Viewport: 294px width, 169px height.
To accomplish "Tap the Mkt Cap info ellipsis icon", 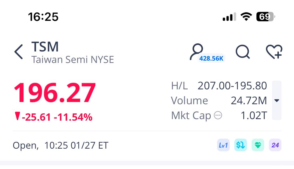I will coord(218,115).
